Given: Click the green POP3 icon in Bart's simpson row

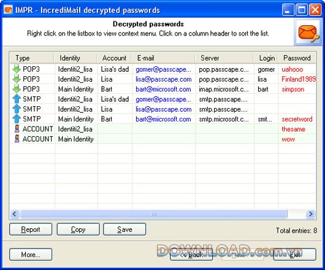Looking at the screenshot, I should point(17,89).
